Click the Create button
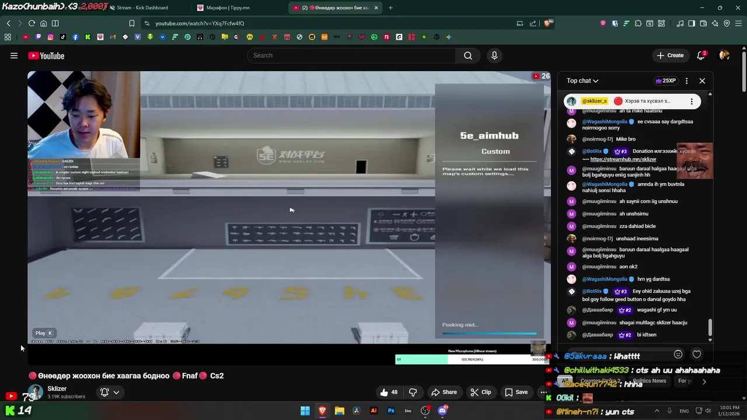747x420 pixels. 670,55
